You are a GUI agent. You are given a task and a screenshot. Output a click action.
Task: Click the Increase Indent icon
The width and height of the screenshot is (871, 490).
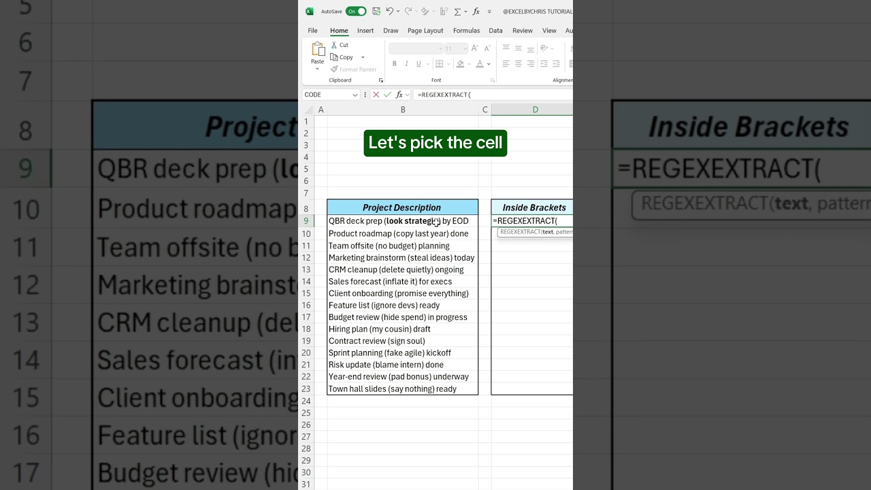(x=557, y=64)
